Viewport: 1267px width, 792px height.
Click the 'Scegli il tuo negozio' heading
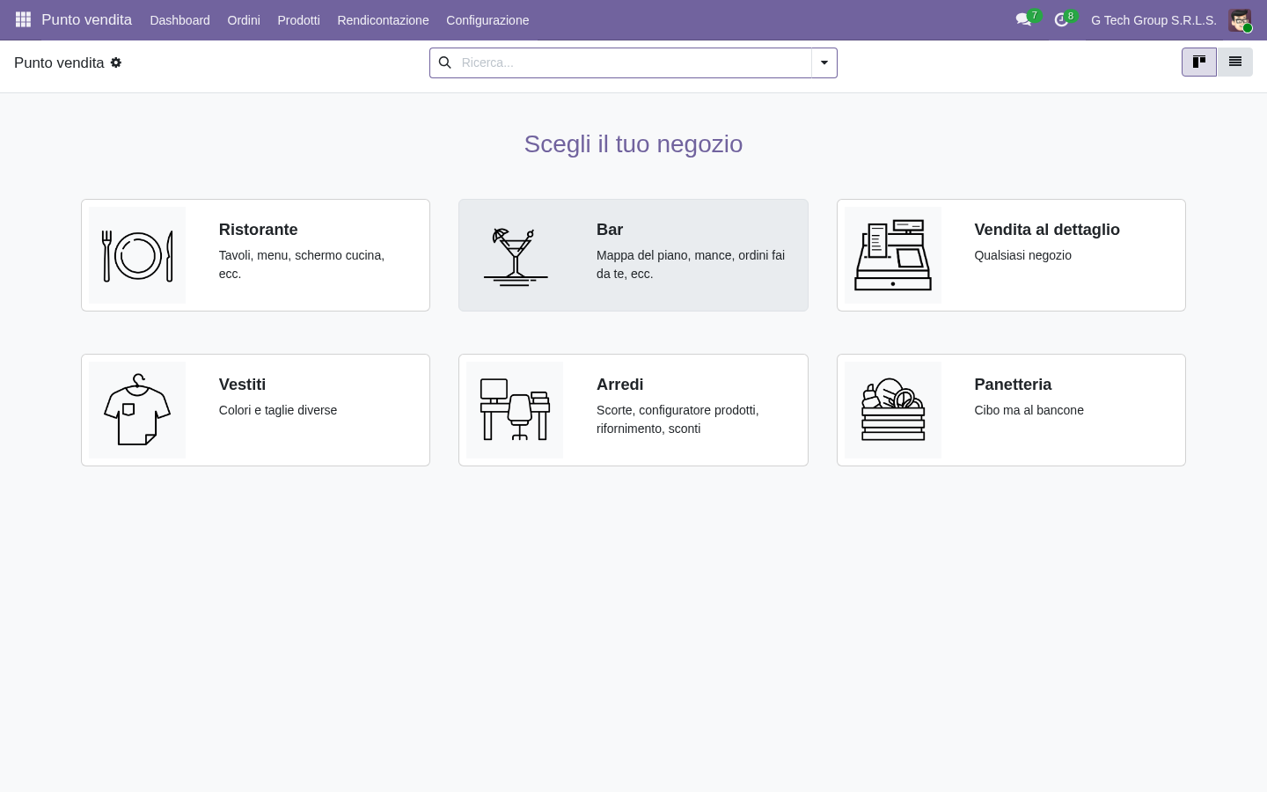click(x=633, y=144)
